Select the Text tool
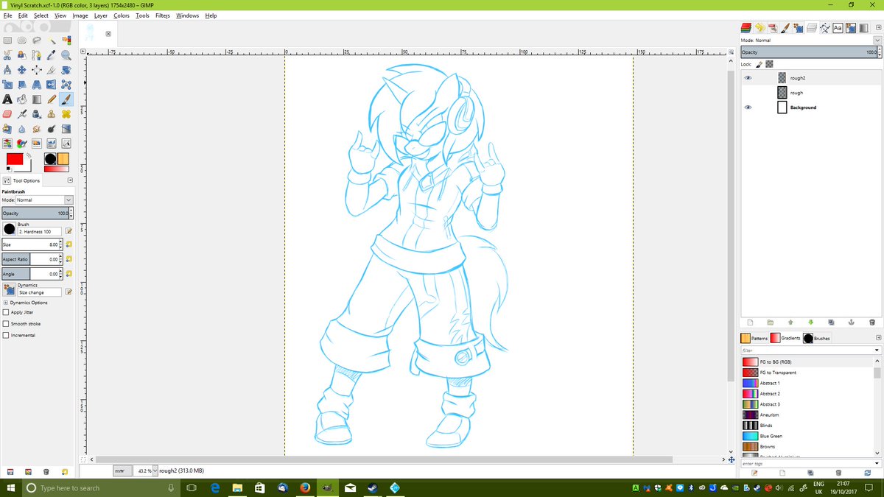 click(7, 99)
